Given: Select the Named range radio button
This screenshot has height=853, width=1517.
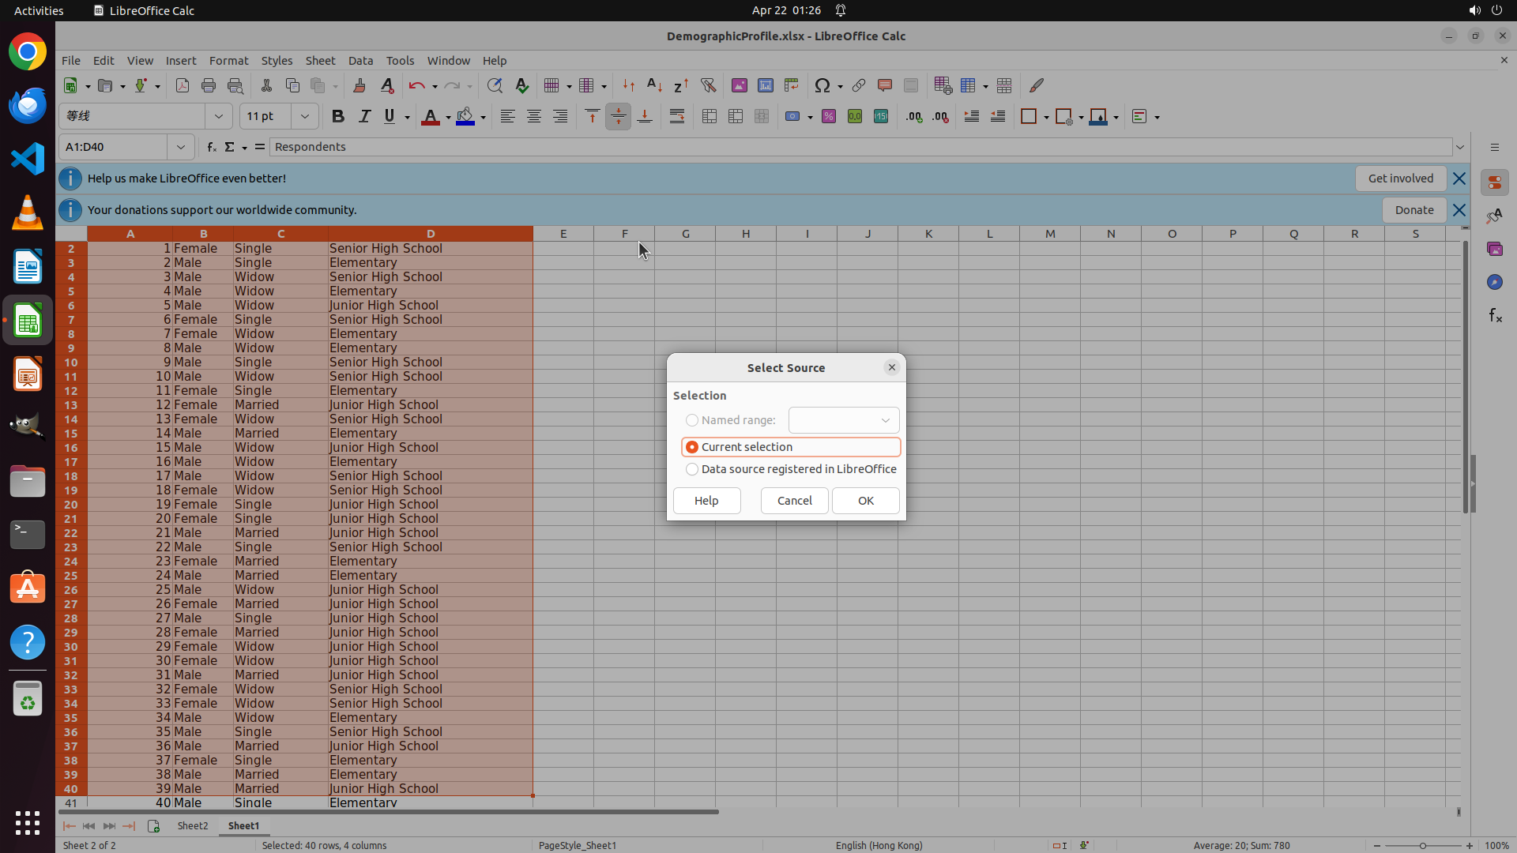Looking at the screenshot, I should (692, 420).
